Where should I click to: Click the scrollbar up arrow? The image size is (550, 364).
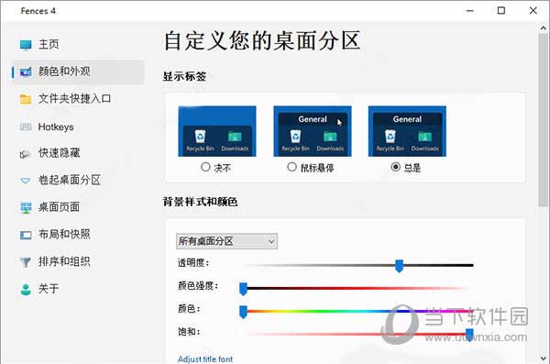(x=544, y=28)
